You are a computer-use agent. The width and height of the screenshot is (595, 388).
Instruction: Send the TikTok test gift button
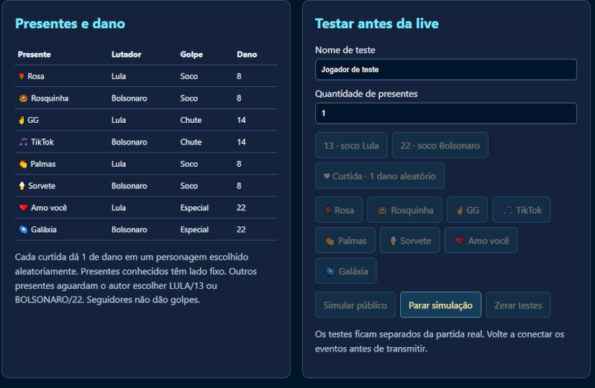pos(521,210)
